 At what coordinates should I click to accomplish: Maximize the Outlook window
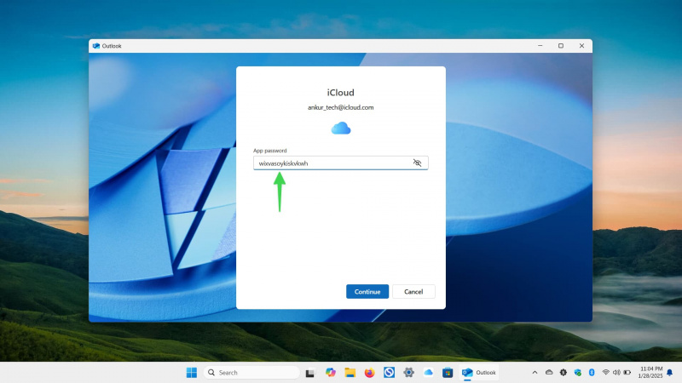point(561,46)
